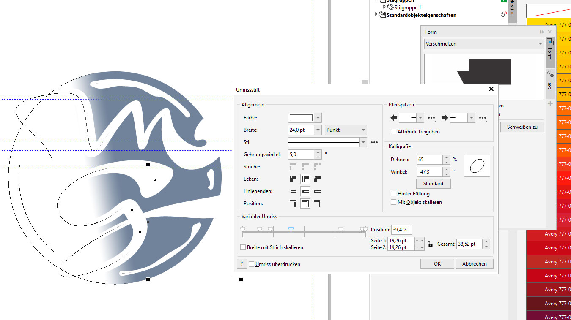
Task: Set outline position to inside in Position row
Action: coord(318,203)
